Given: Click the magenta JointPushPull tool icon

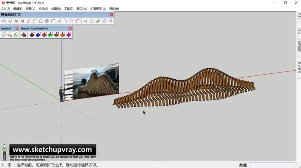Looking at the screenshot, I should (69, 35).
